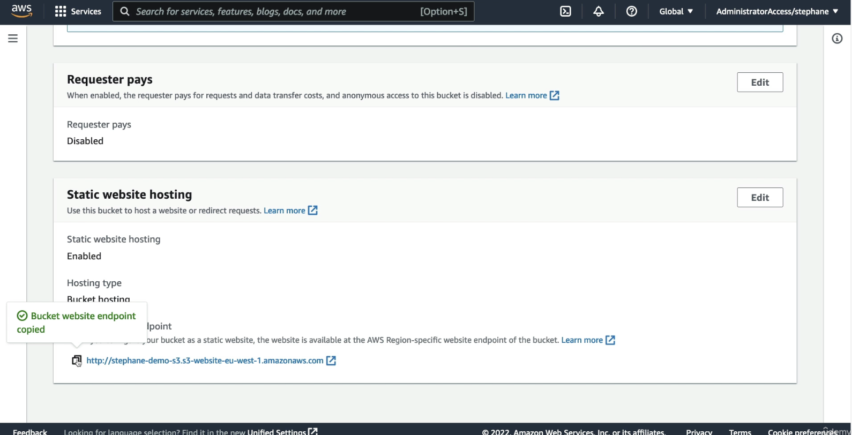Open the notifications bell
The width and height of the screenshot is (852, 435).
tap(599, 11)
